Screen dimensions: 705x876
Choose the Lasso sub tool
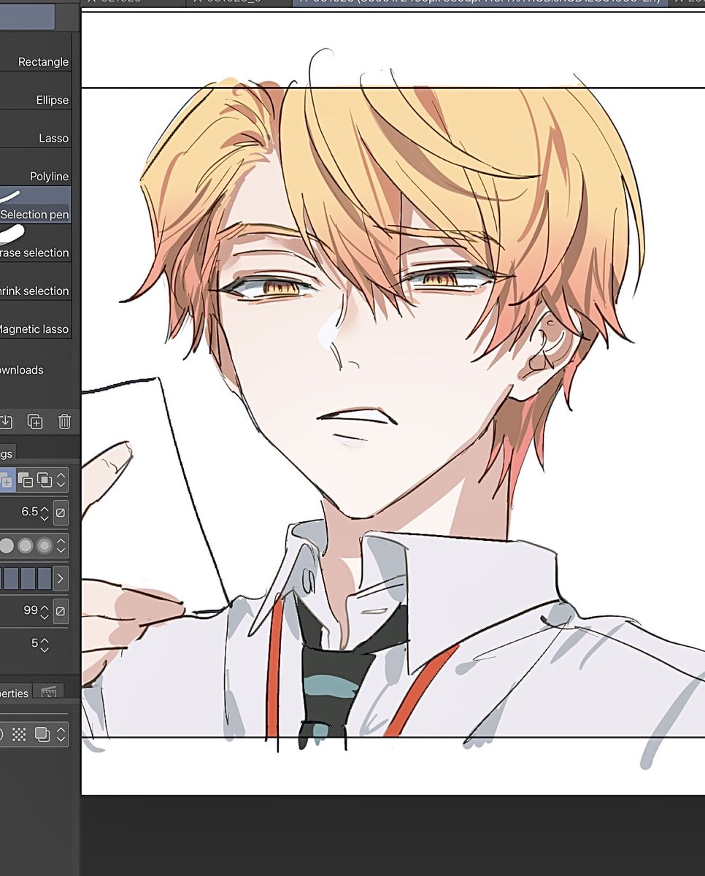click(x=36, y=128)
